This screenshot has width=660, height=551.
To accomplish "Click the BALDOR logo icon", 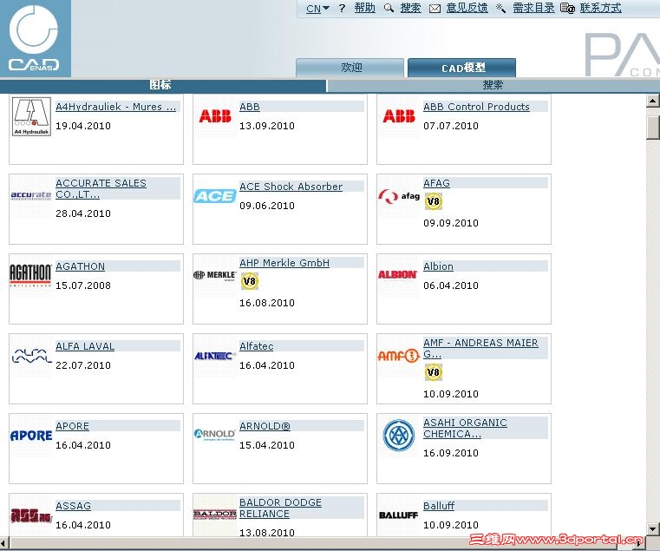I will 215,515.
